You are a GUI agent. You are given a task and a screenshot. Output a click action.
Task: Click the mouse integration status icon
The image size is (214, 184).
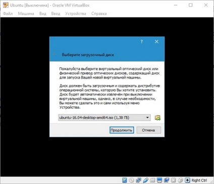pos(180,180)
